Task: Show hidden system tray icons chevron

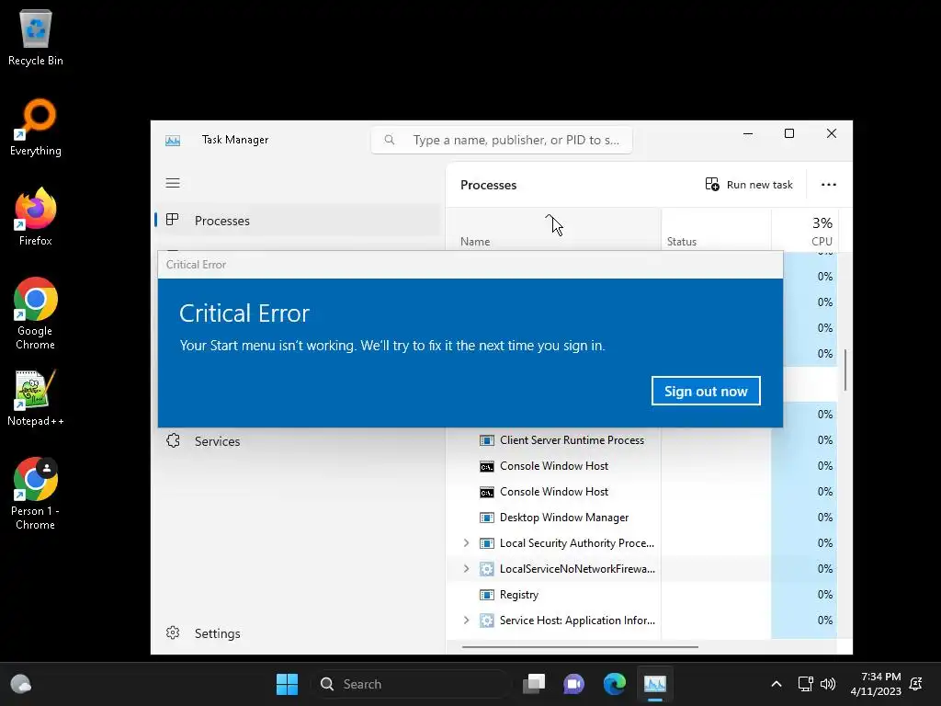Action: (x=776, y=684)
